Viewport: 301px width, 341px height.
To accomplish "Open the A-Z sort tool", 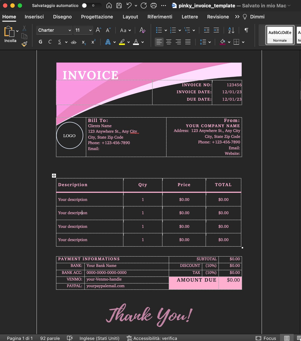I will coord(231,30).
